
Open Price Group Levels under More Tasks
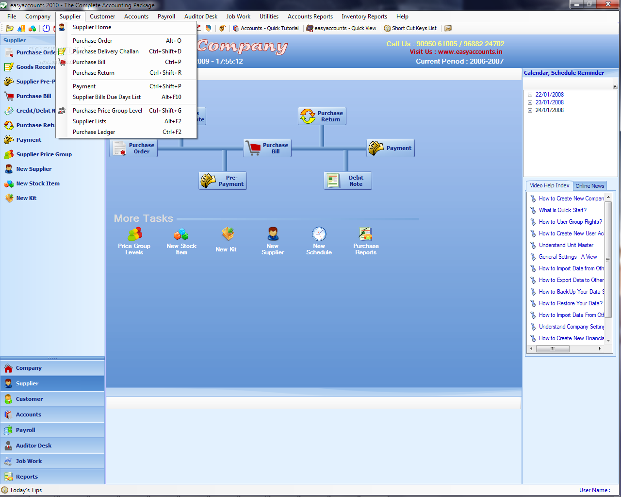(134, 241)
